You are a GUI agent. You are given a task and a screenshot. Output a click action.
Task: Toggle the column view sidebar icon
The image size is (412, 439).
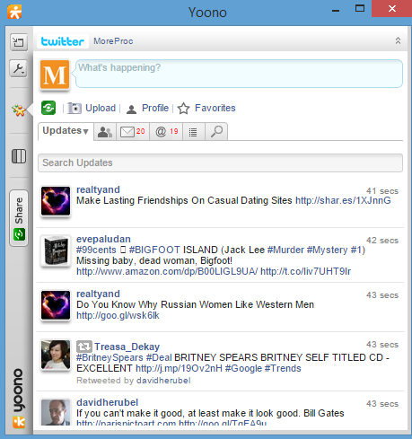point(19,156)
